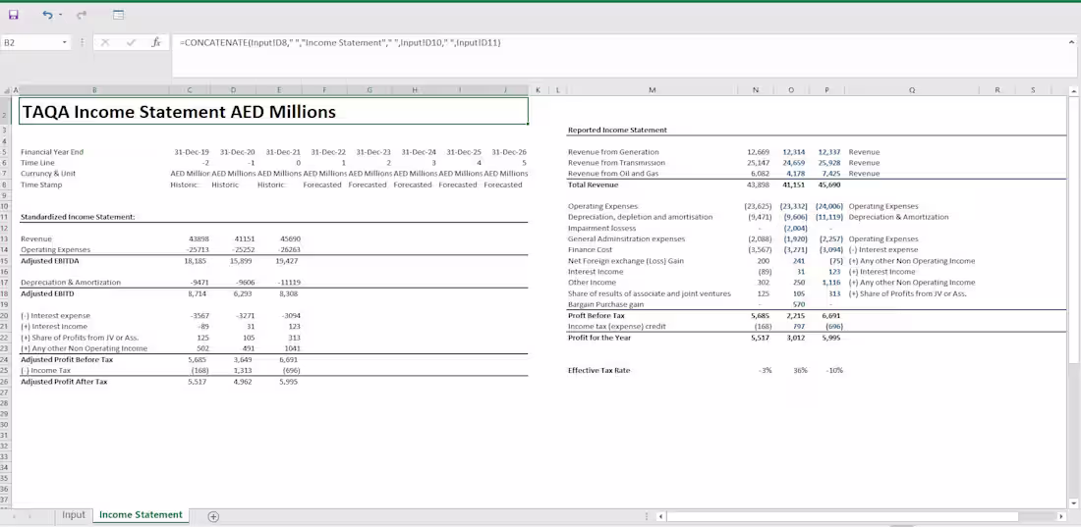Save the workbook with the floppy icon

coord(13,15)
